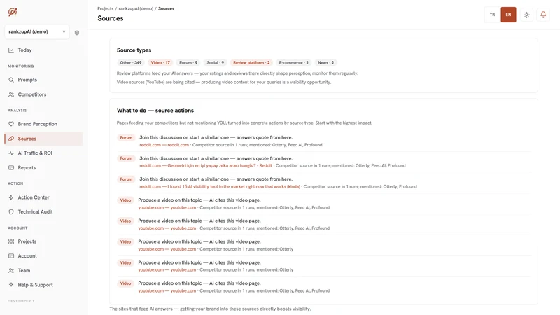Open Projects in the sidebar
This screenshot has width=560, height=315.
[x=43, y=241]
